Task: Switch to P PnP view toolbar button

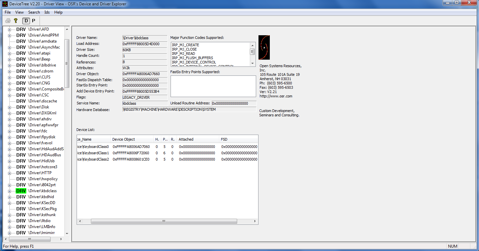Action: 33,21
